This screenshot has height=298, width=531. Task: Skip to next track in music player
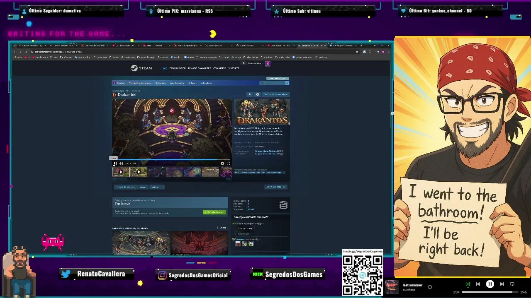pyautogui.click(x=502, y=284)
